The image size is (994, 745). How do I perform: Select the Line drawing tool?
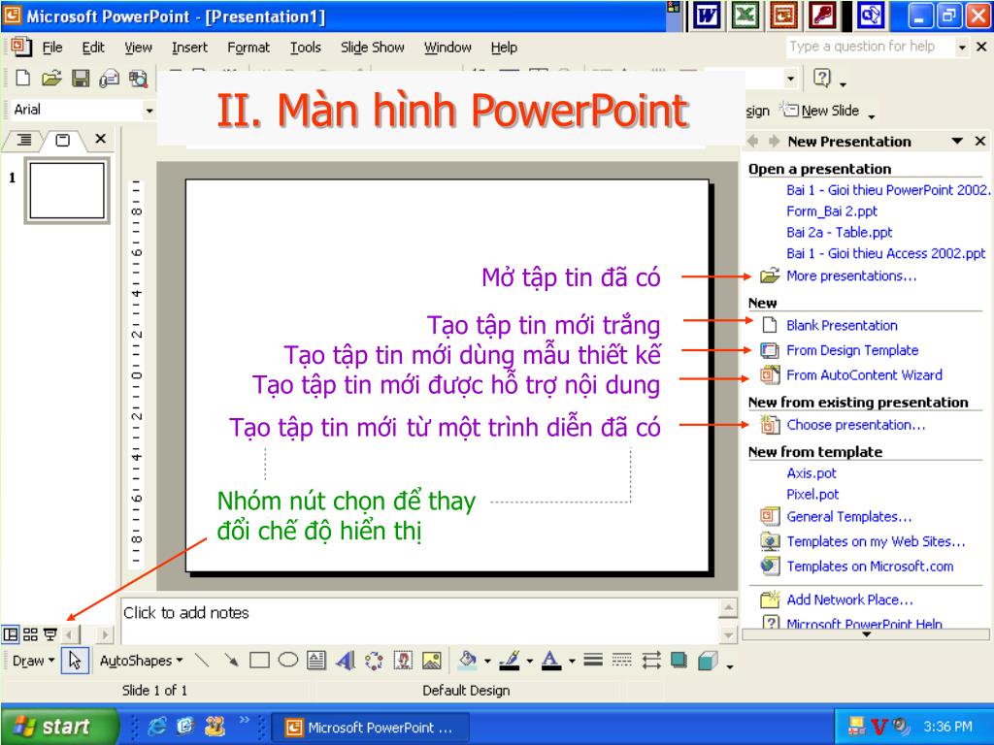[202, 661]
